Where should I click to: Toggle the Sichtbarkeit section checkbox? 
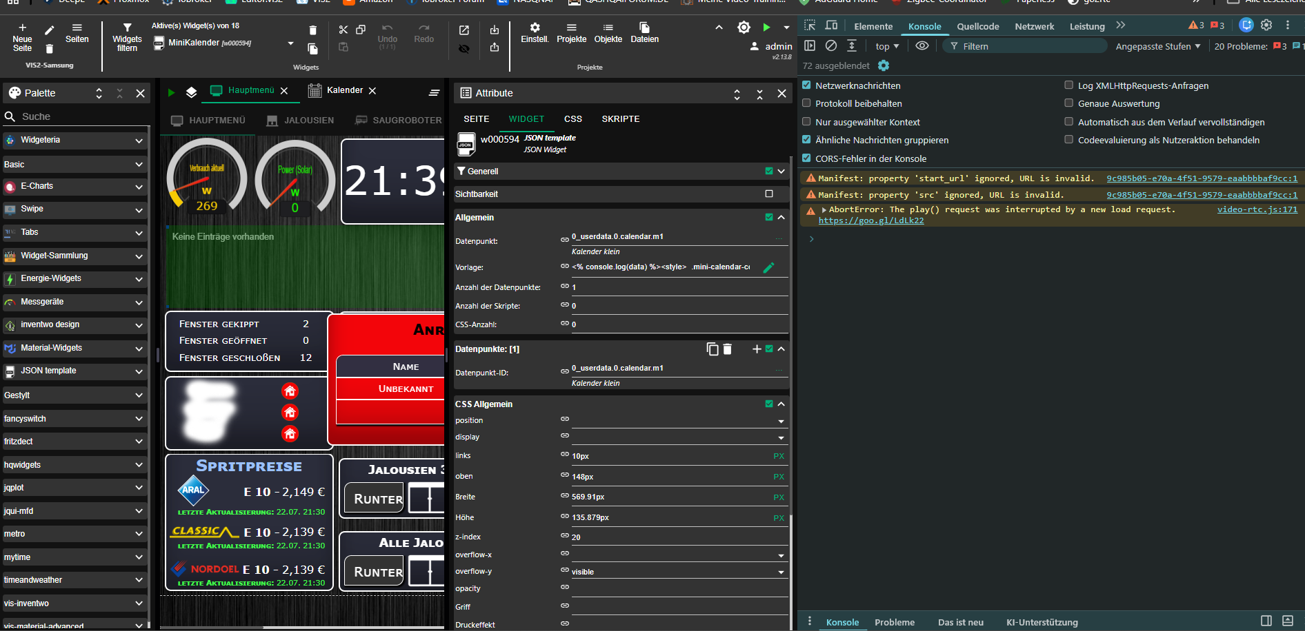(769, 194)
